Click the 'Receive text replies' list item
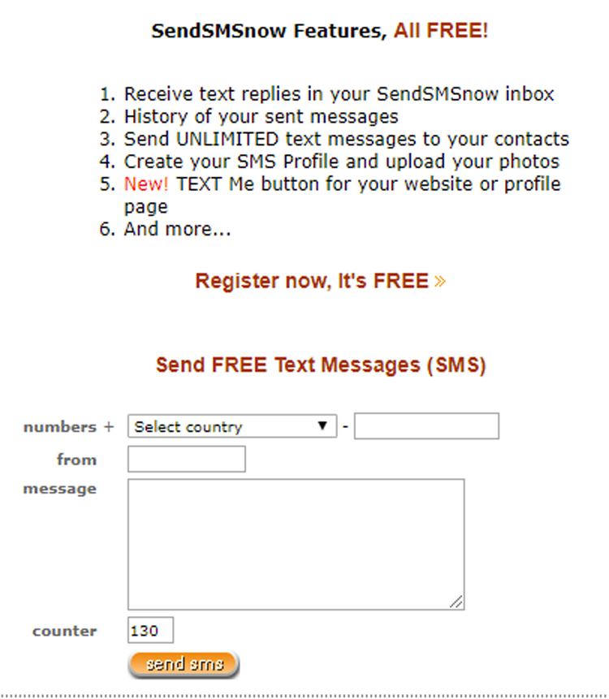The height and width of the screenshot is (699, 609). click(x=339, y=94)
